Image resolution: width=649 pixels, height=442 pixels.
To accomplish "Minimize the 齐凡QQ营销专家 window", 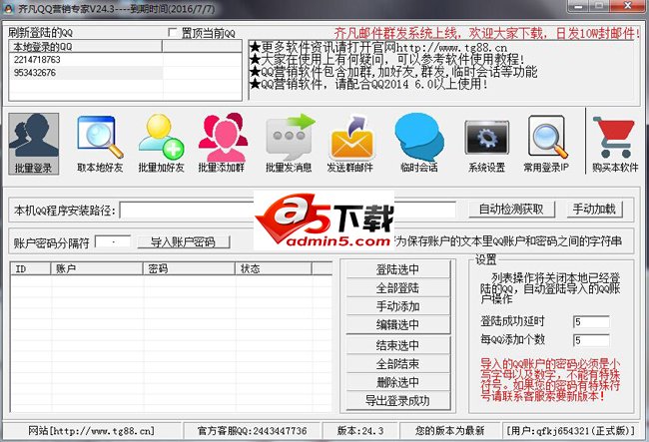I will (578, 6).
